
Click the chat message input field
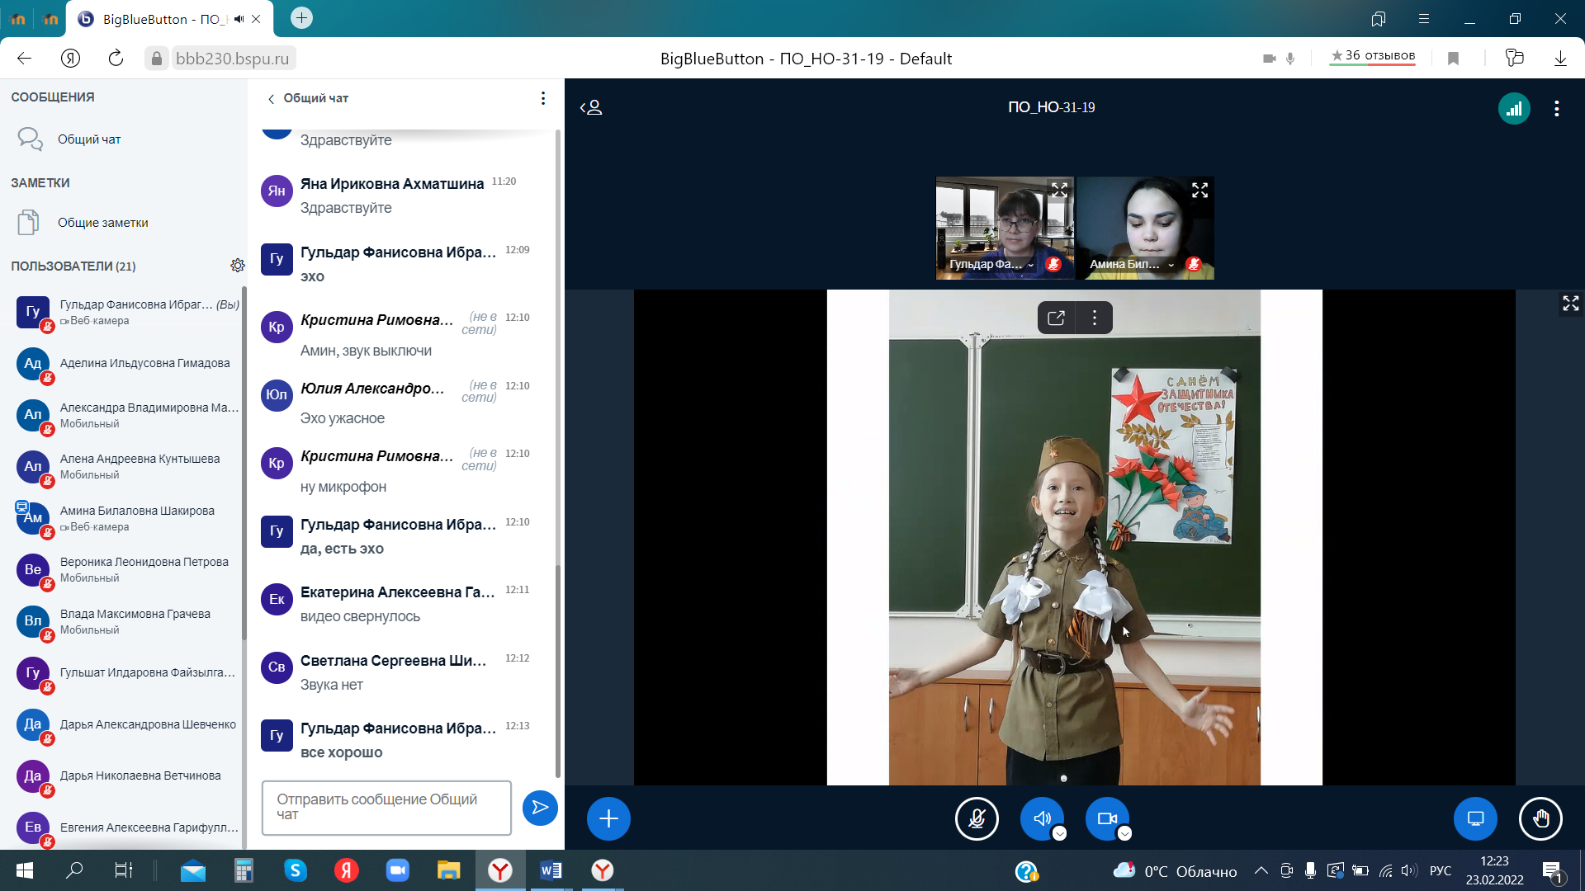point(386,807)
